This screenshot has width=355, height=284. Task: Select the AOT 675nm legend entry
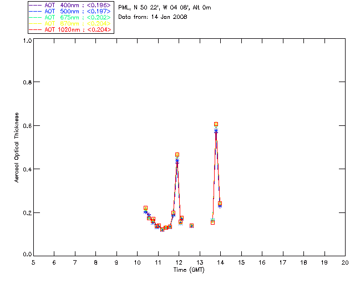[x=70, y=17]
